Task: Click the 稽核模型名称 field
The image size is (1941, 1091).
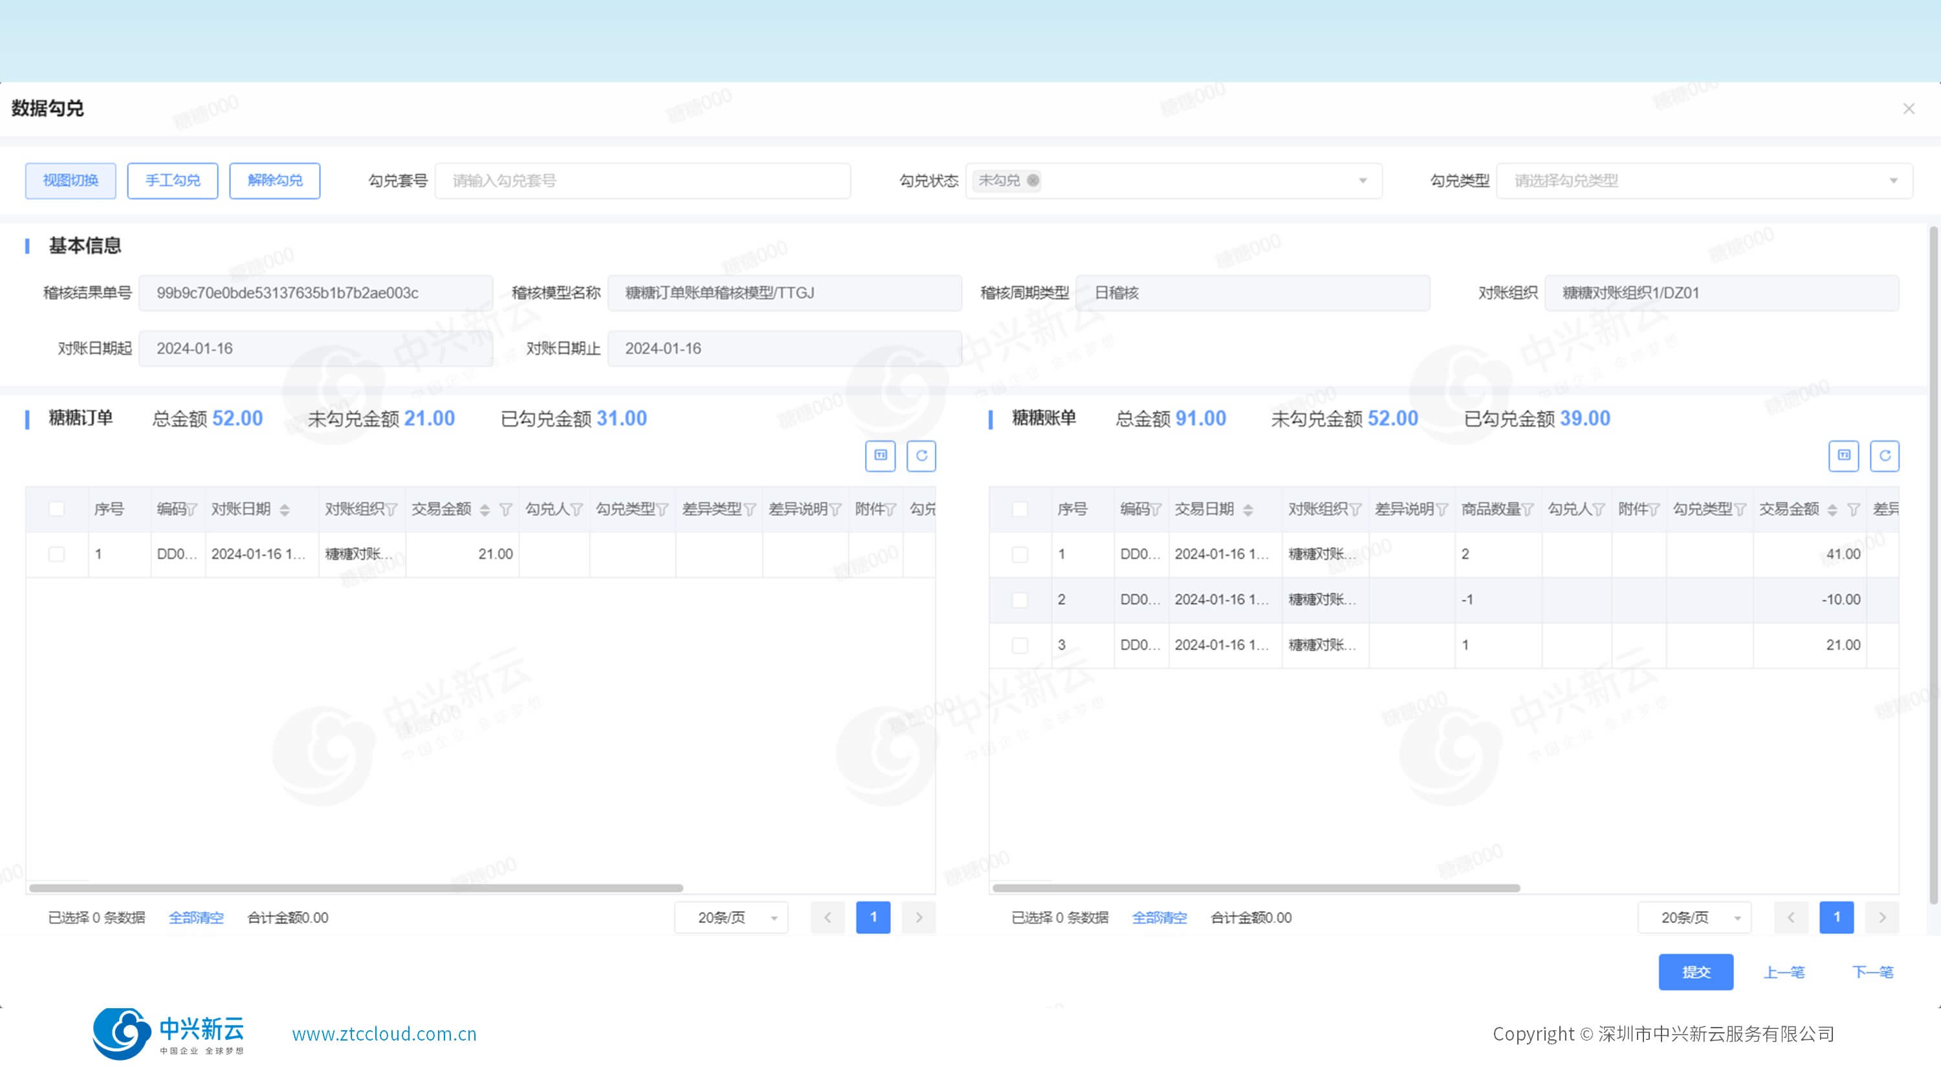Action: [x=784, y=293]
